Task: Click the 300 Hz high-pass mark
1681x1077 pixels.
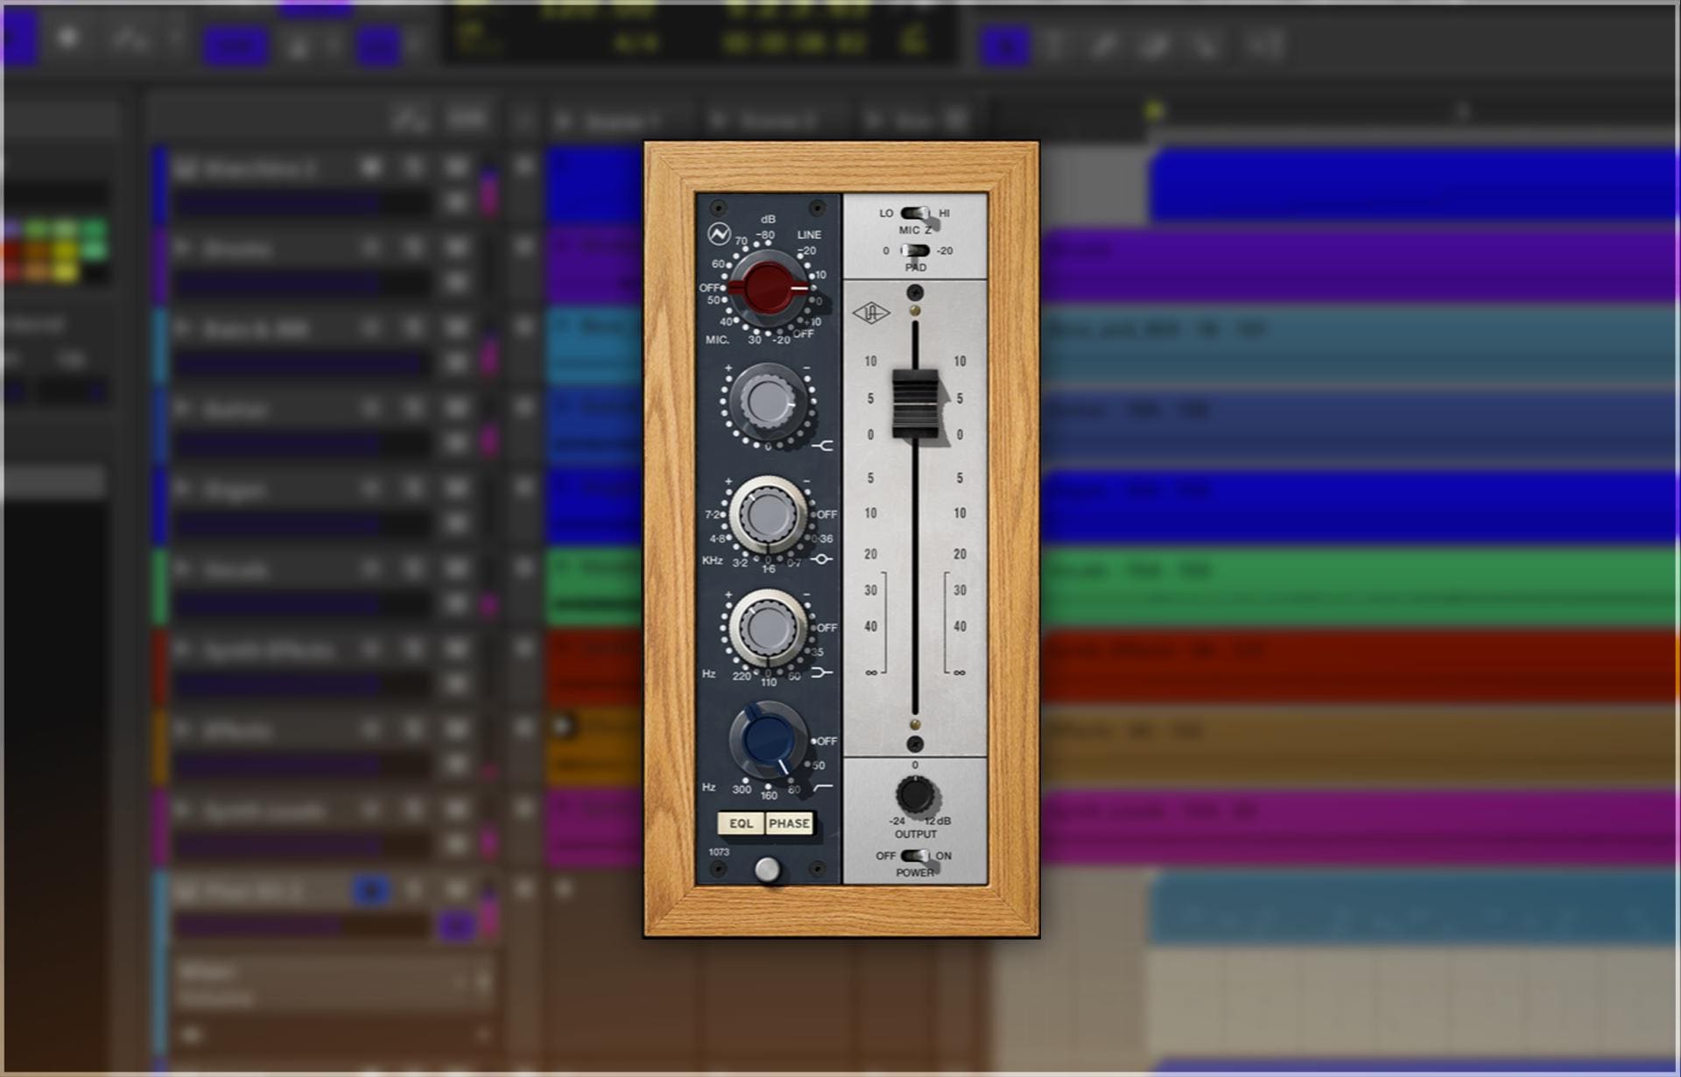Action: [742, 789]
